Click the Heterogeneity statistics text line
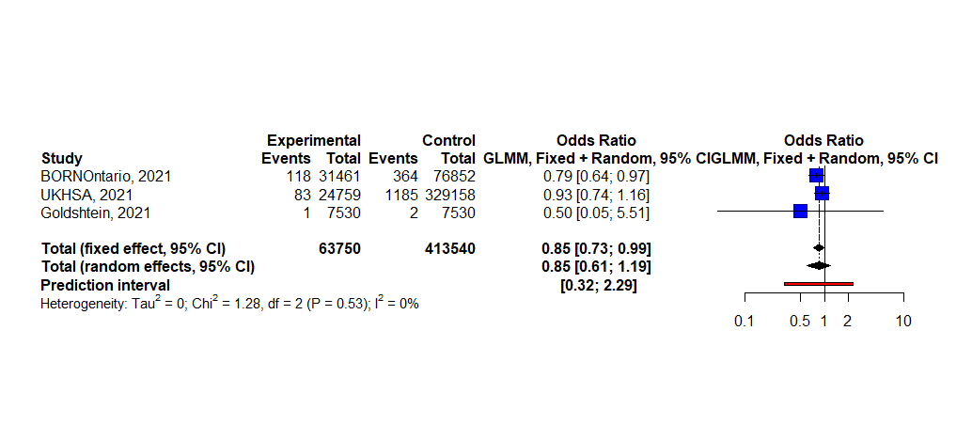This screenshot has width=972, height=441. tap(229, 305)
